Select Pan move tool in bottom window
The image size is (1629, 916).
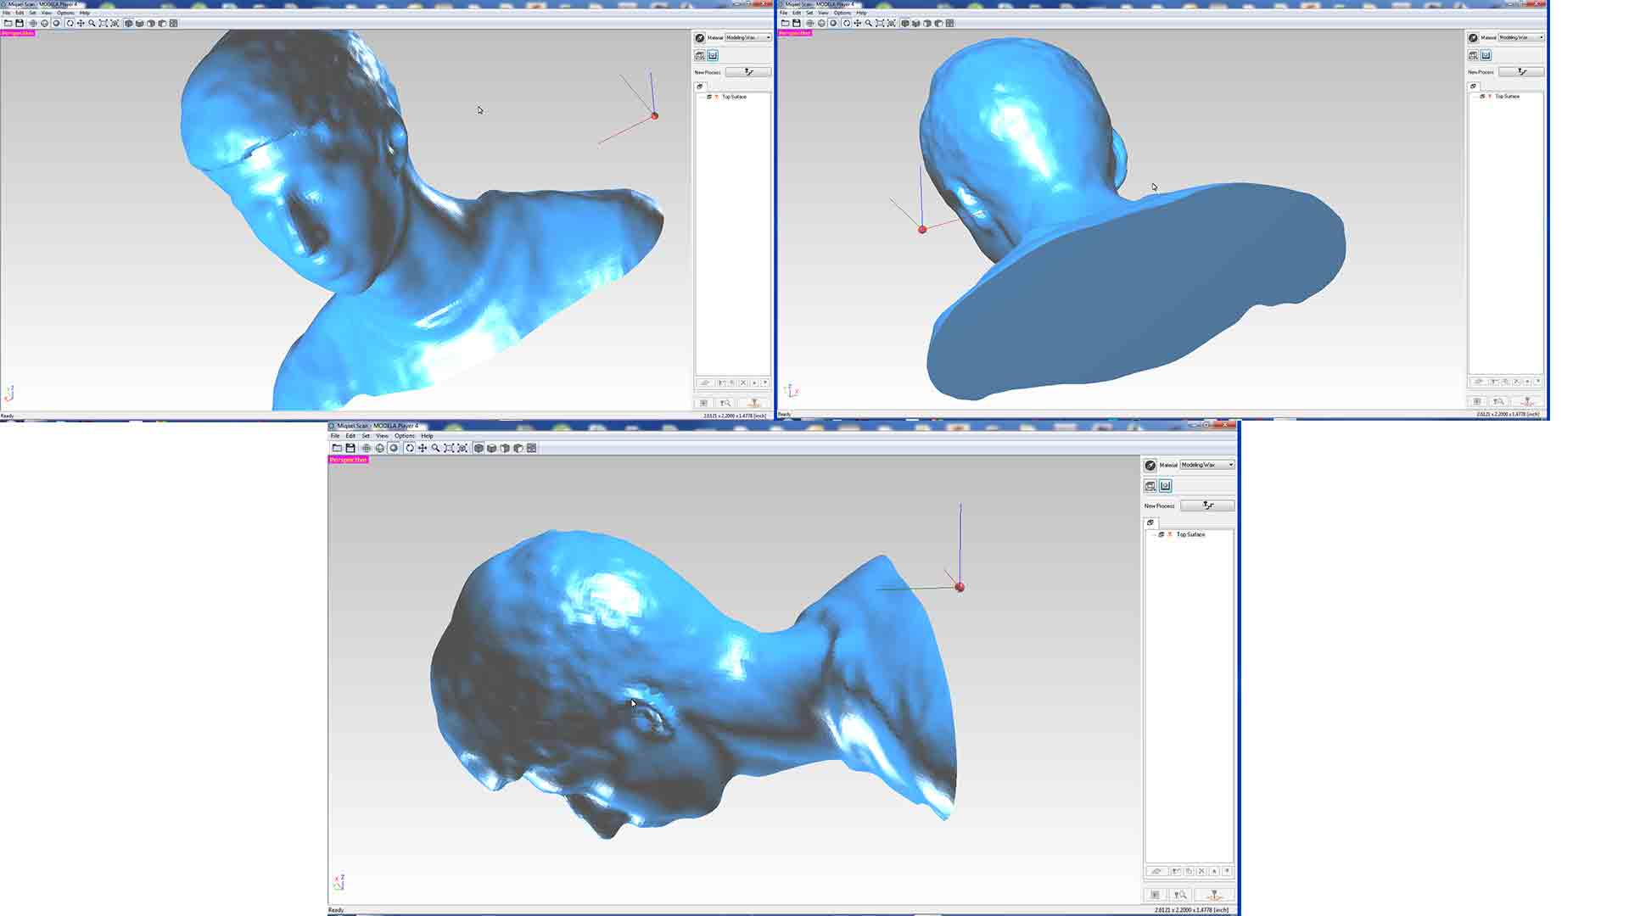click(423, 448)
